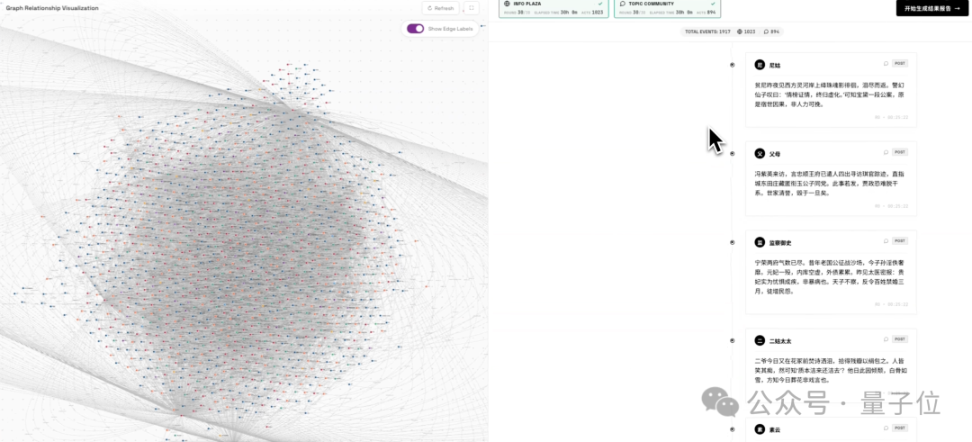Click the 监 avatar on 监察御史's post
The image size is (972, 442).
pyautogui.click(x=760, y=242)
